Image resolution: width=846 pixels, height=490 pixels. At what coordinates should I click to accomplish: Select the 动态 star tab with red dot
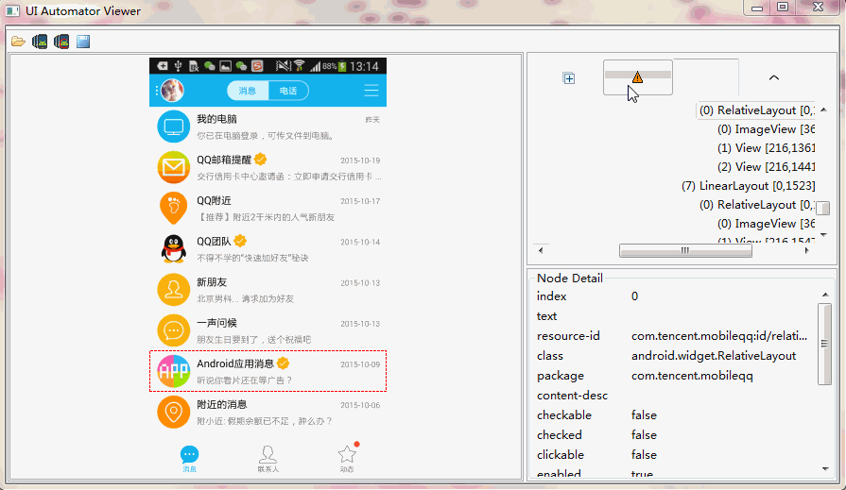coord(347,458)
